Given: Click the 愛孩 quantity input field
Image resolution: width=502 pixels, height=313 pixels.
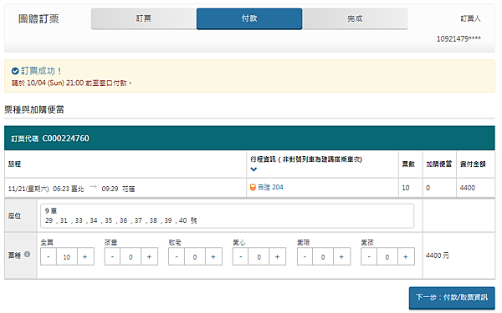Looking at the screenshot, I should [x=387, y=256].
